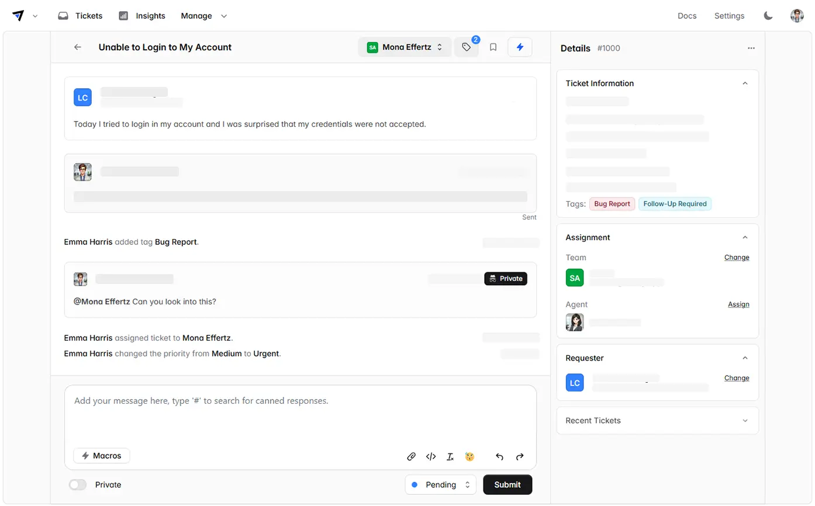
Task: Open user profile avatar in top bar
Action: pyautogui.click(x=797, y=16)
